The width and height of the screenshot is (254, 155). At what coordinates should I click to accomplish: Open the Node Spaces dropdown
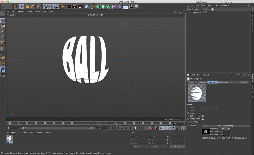tap(208, 2)
